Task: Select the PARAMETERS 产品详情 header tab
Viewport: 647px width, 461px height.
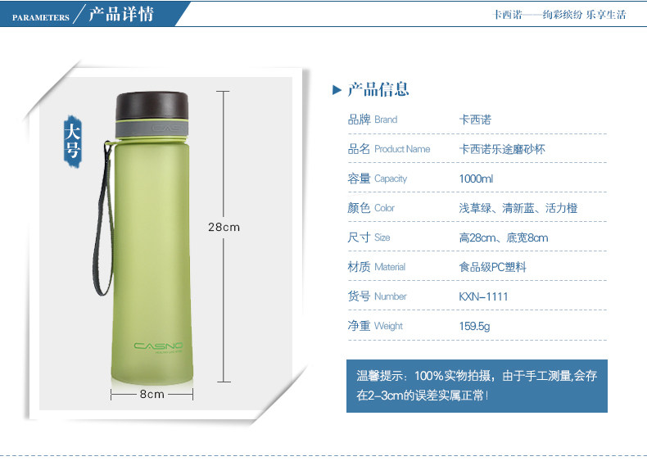Action: tap(95, 14)
